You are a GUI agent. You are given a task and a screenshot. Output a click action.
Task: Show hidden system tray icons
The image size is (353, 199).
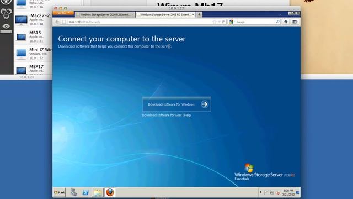pos(260,192)
